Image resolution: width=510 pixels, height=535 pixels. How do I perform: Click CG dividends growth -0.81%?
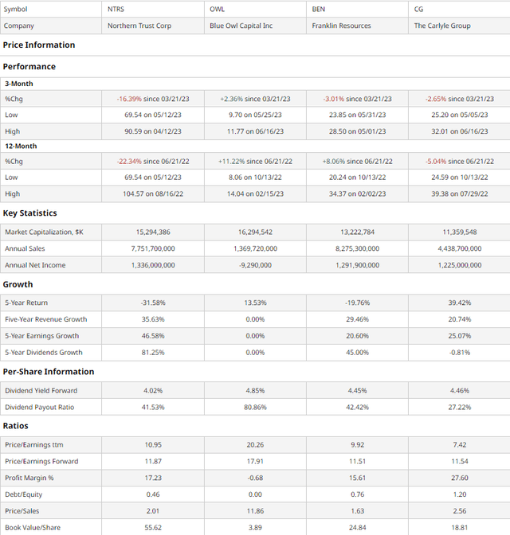pyautogui.click(x=460, y=353)
